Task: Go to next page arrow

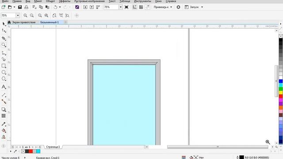Action: pos(33,147)
